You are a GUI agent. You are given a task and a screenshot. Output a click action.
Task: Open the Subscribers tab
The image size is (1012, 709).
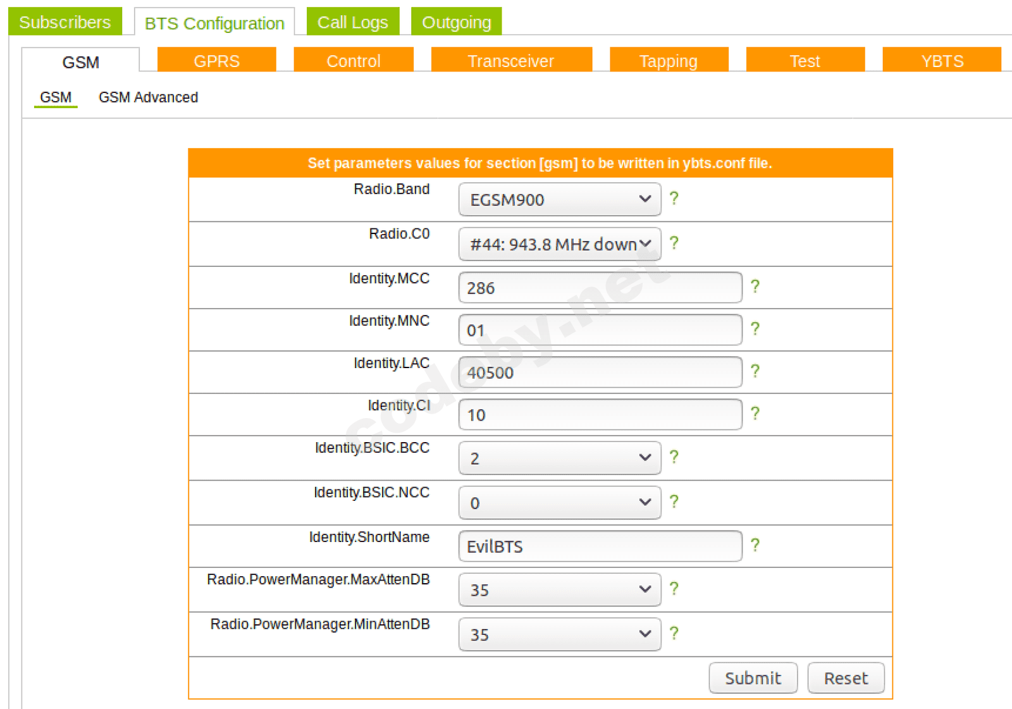(x=65, y=22)
